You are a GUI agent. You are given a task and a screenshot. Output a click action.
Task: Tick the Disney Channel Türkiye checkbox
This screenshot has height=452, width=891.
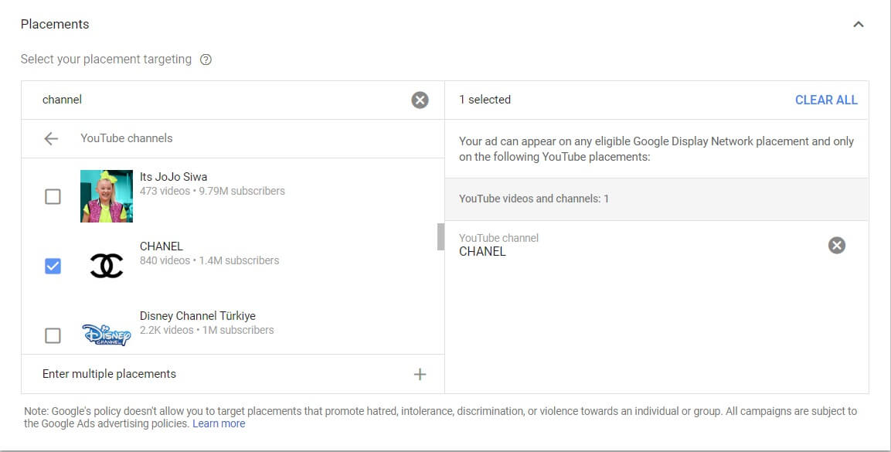(x=53, y=335)
